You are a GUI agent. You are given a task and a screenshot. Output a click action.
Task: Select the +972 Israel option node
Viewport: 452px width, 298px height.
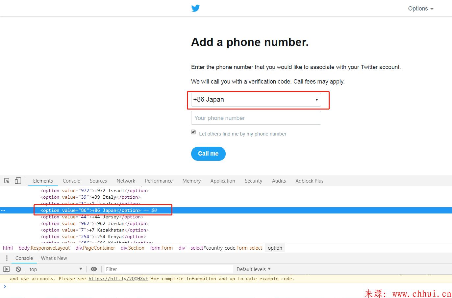pos(94,190)
